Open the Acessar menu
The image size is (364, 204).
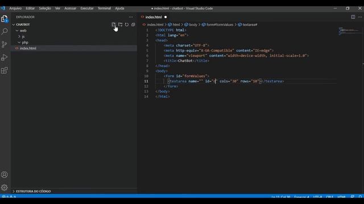(71, 8)
